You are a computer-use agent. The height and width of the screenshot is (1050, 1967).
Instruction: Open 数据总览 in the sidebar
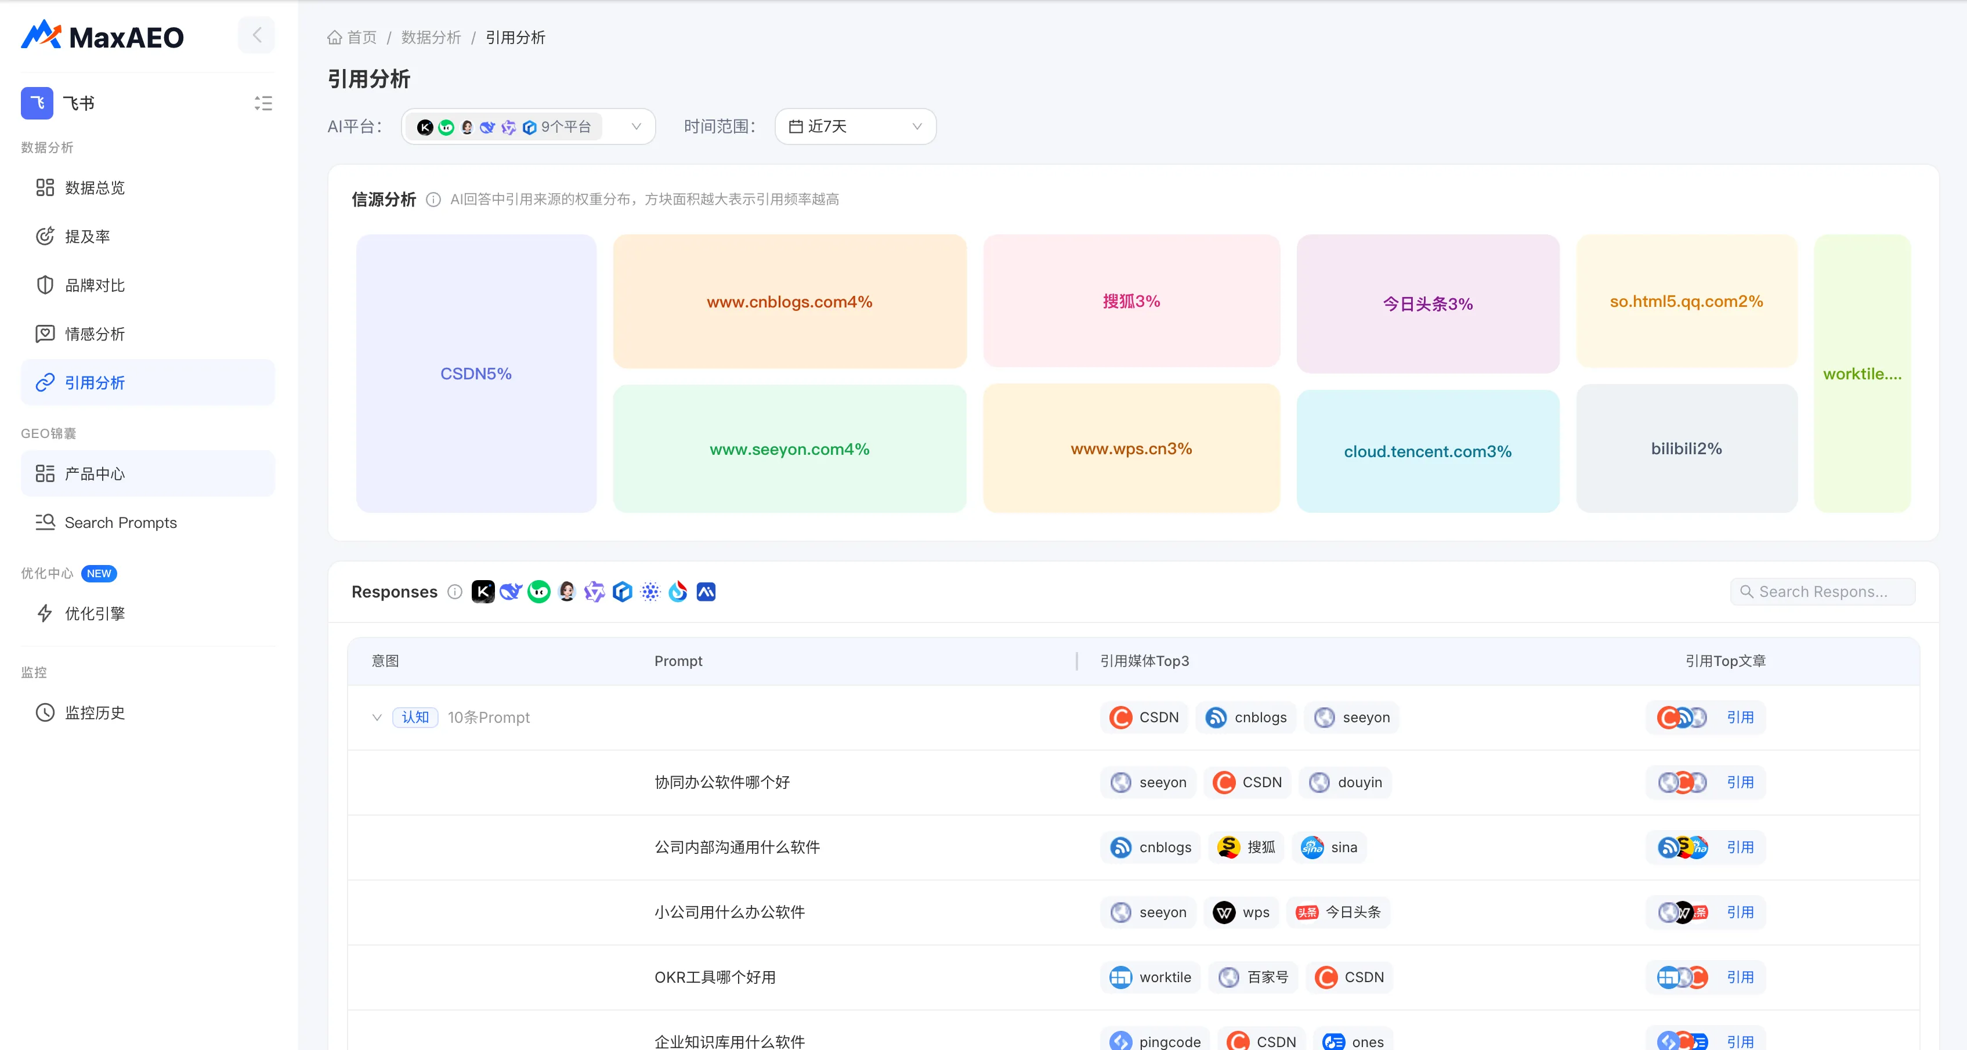pyautogui.click(x=147, y=188)
